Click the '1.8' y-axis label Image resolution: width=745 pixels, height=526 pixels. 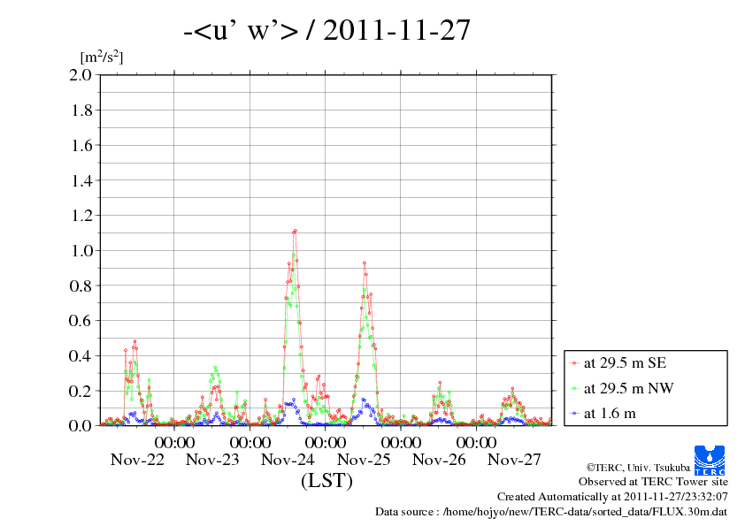[x=81, y=111]
